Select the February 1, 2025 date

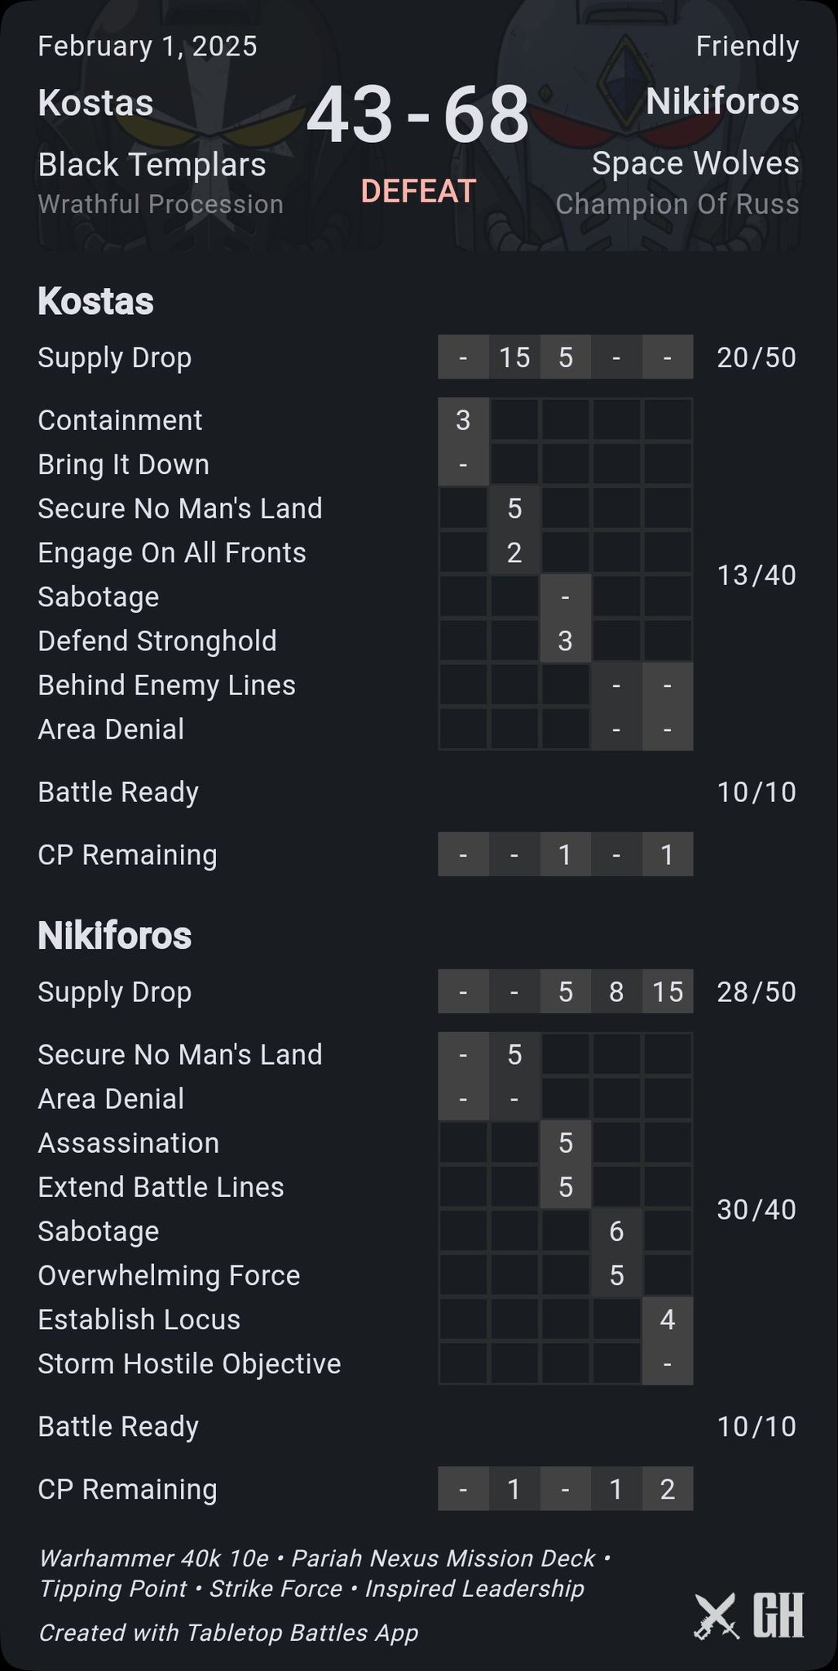[x=148, y=46]
